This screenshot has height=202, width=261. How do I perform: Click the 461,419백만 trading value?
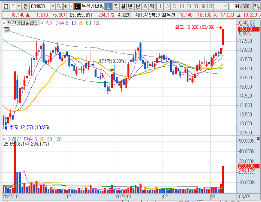pyautogui.click(x=148, y=15)
